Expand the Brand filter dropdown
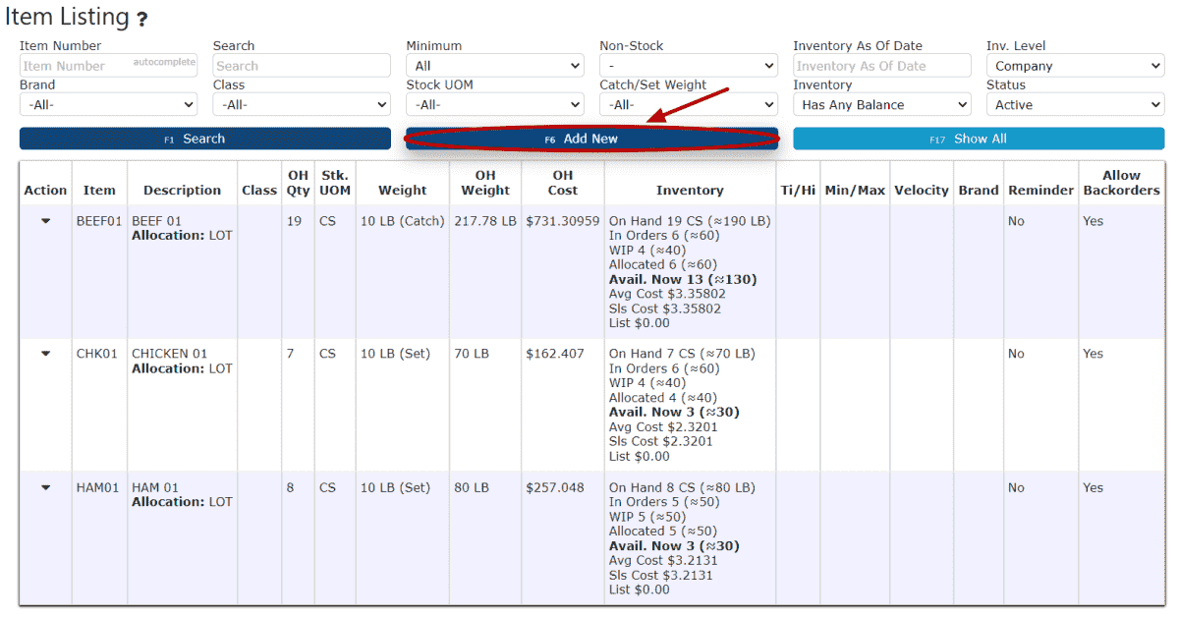 108,105
